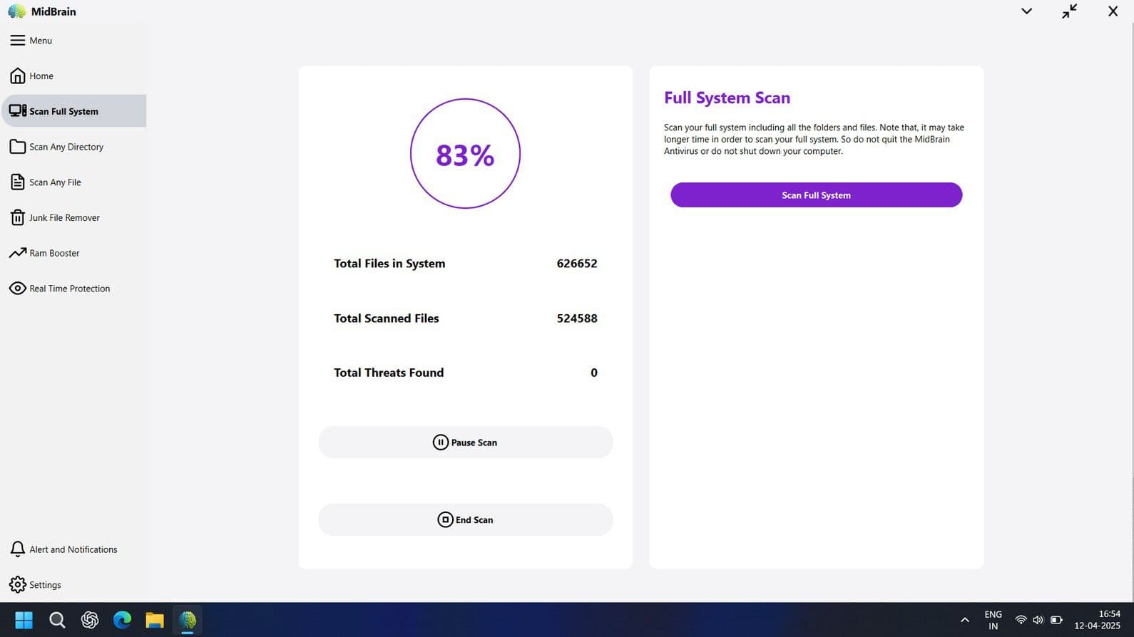Click the Total Scanned Files label
1134x637 pixels.
click(x=387, y=318)
